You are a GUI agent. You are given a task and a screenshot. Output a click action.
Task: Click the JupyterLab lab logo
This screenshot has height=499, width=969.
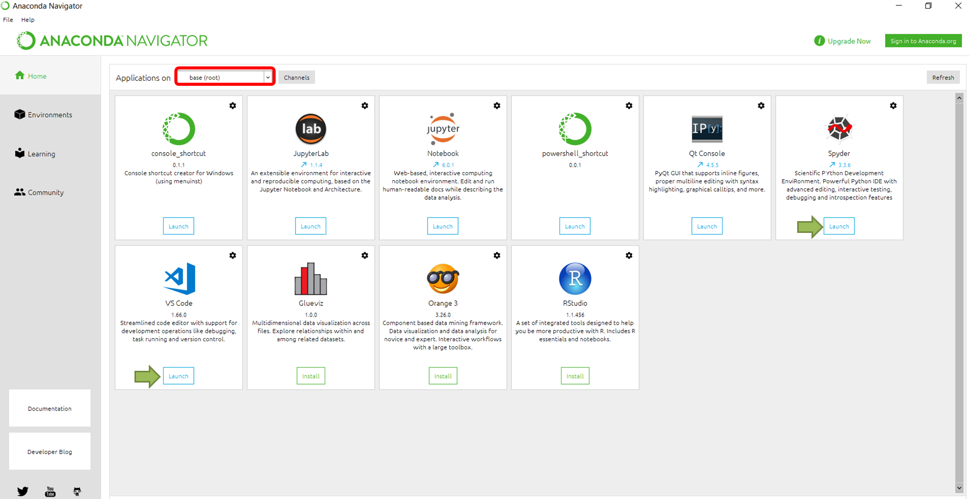[310, 129]
